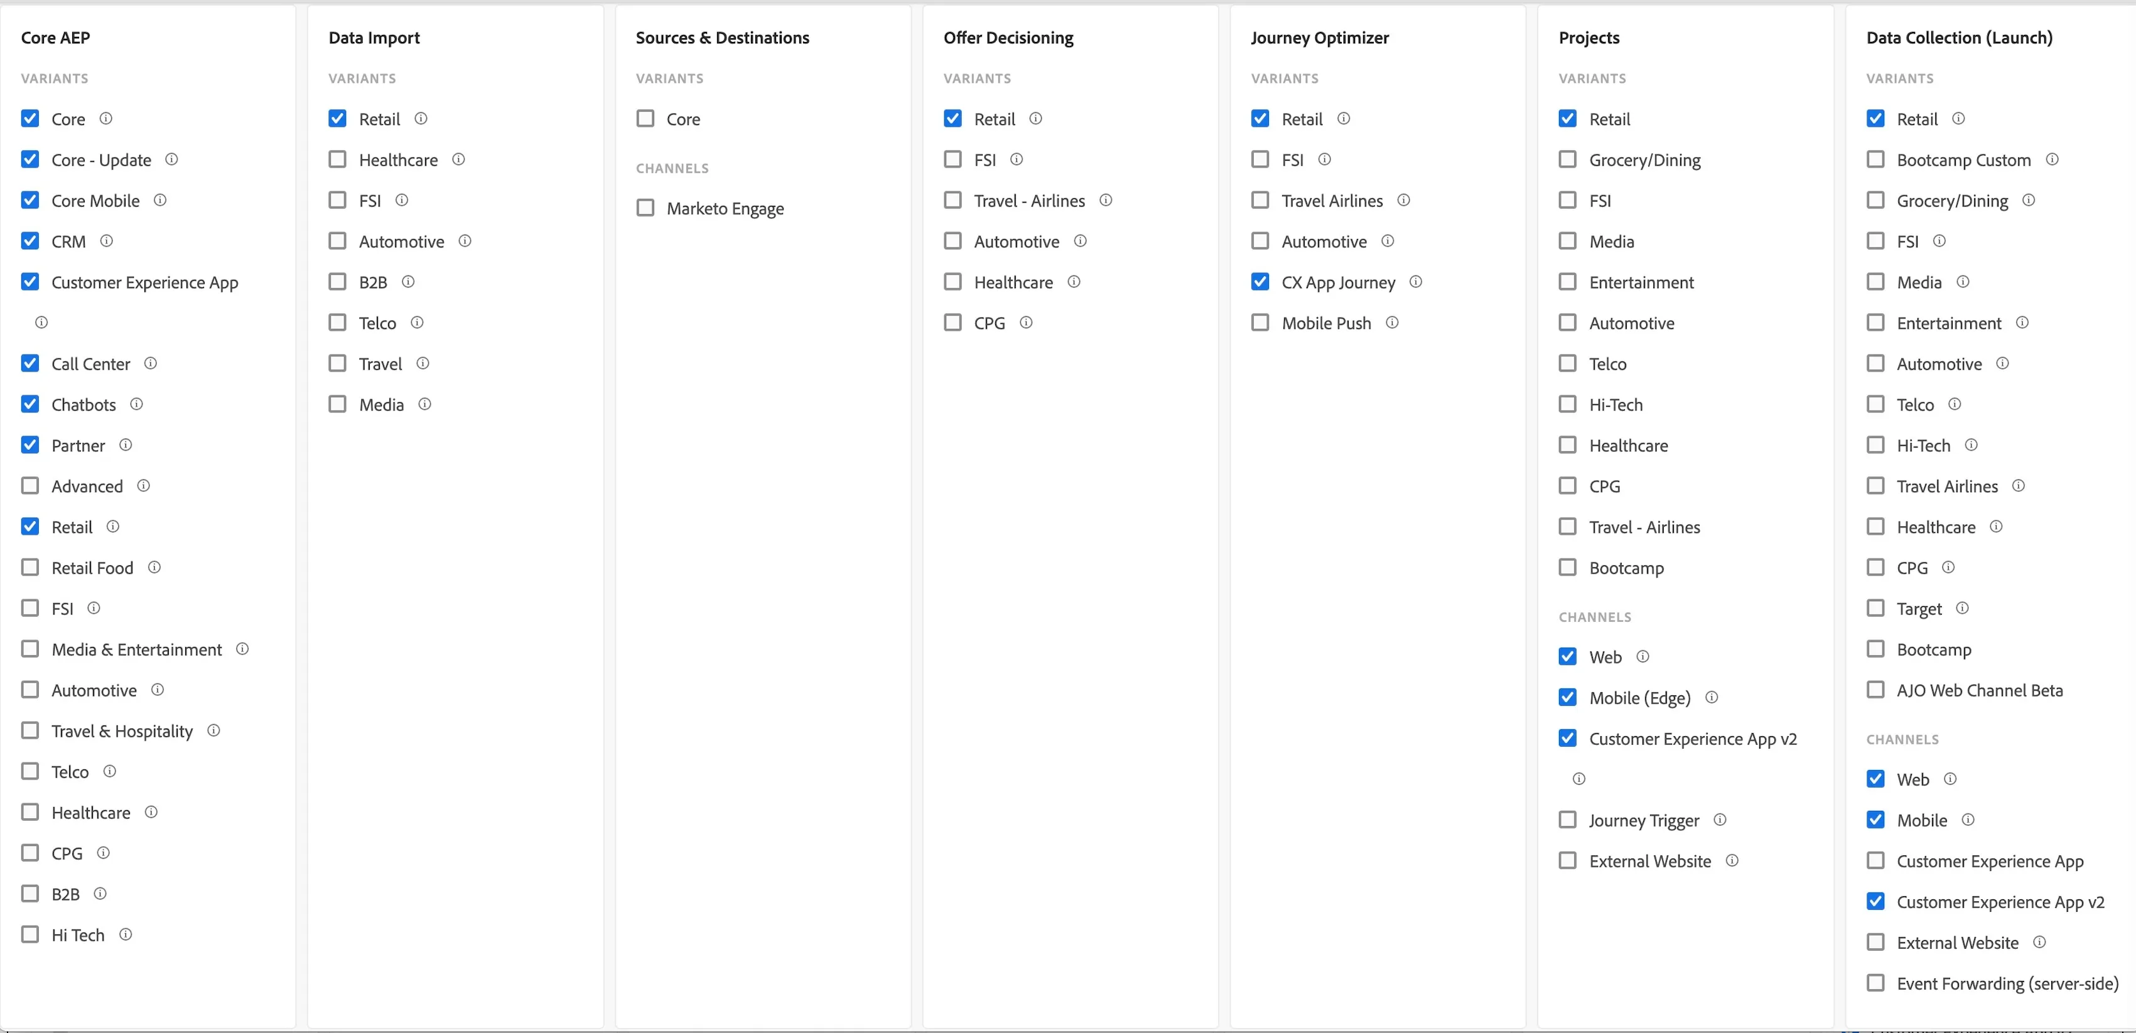The image size is (2136, 1033).
Task: Click the Travel - Airlines label in Projects
Action: coord(1644,527)
